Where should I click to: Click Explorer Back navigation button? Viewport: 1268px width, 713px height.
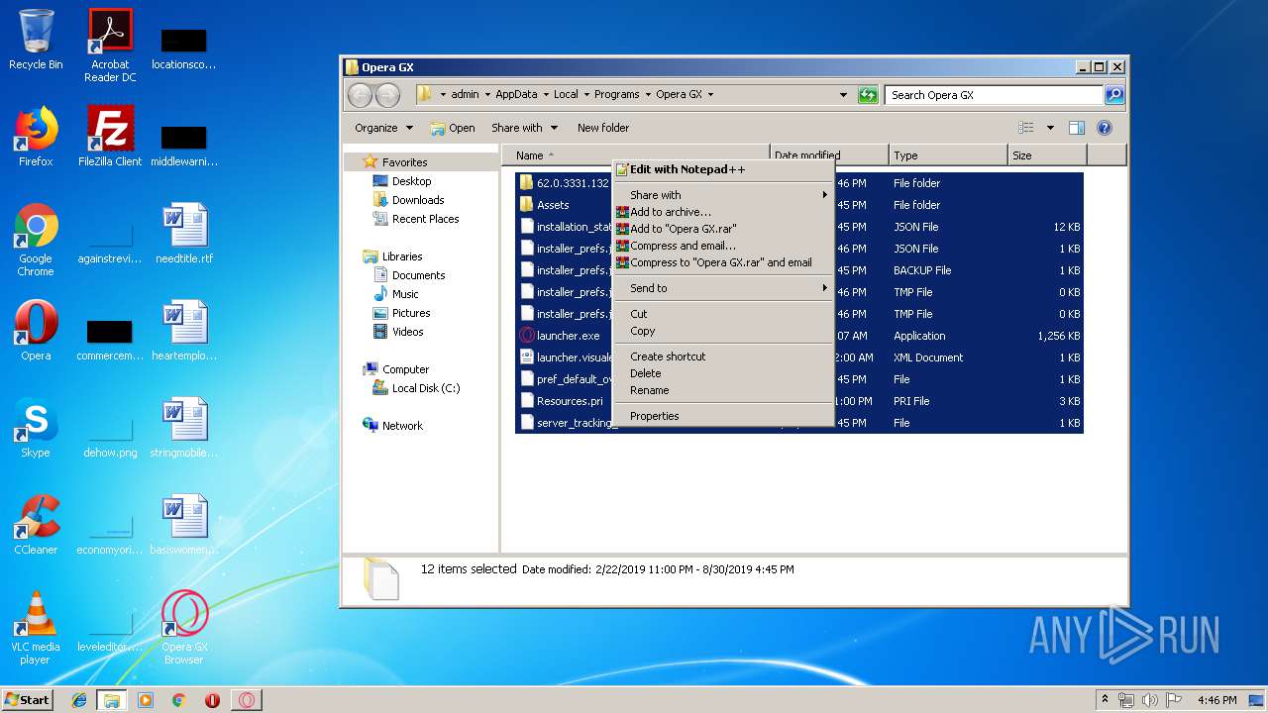tap(360, 95)
